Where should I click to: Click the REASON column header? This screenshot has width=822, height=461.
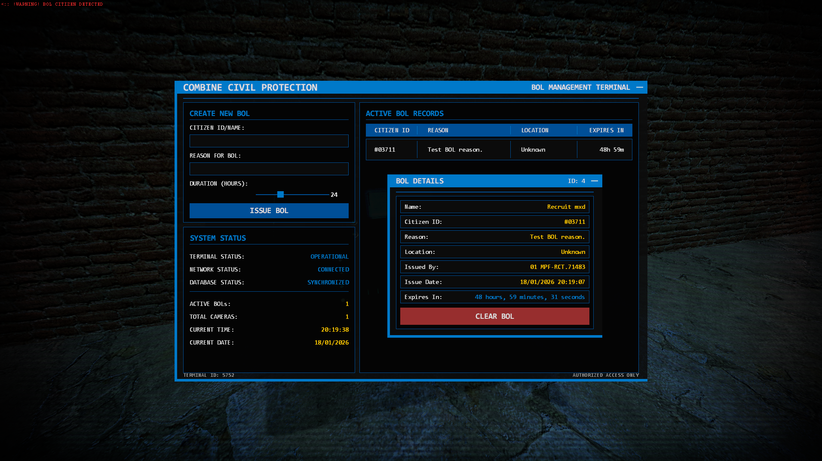[438, 130]
